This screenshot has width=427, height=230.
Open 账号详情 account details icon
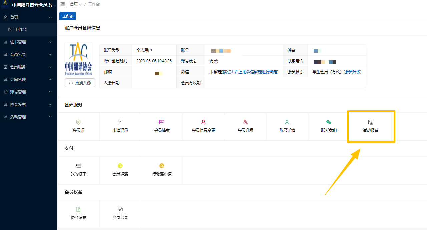[287, 122]
